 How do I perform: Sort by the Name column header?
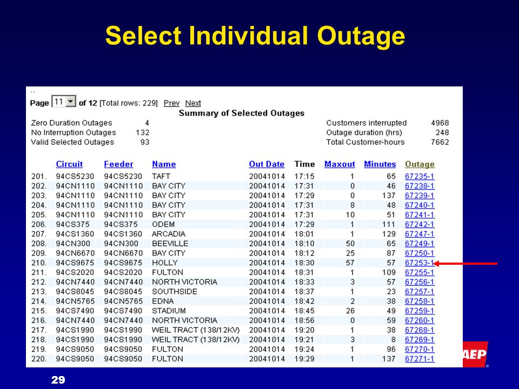click(164, 164)
